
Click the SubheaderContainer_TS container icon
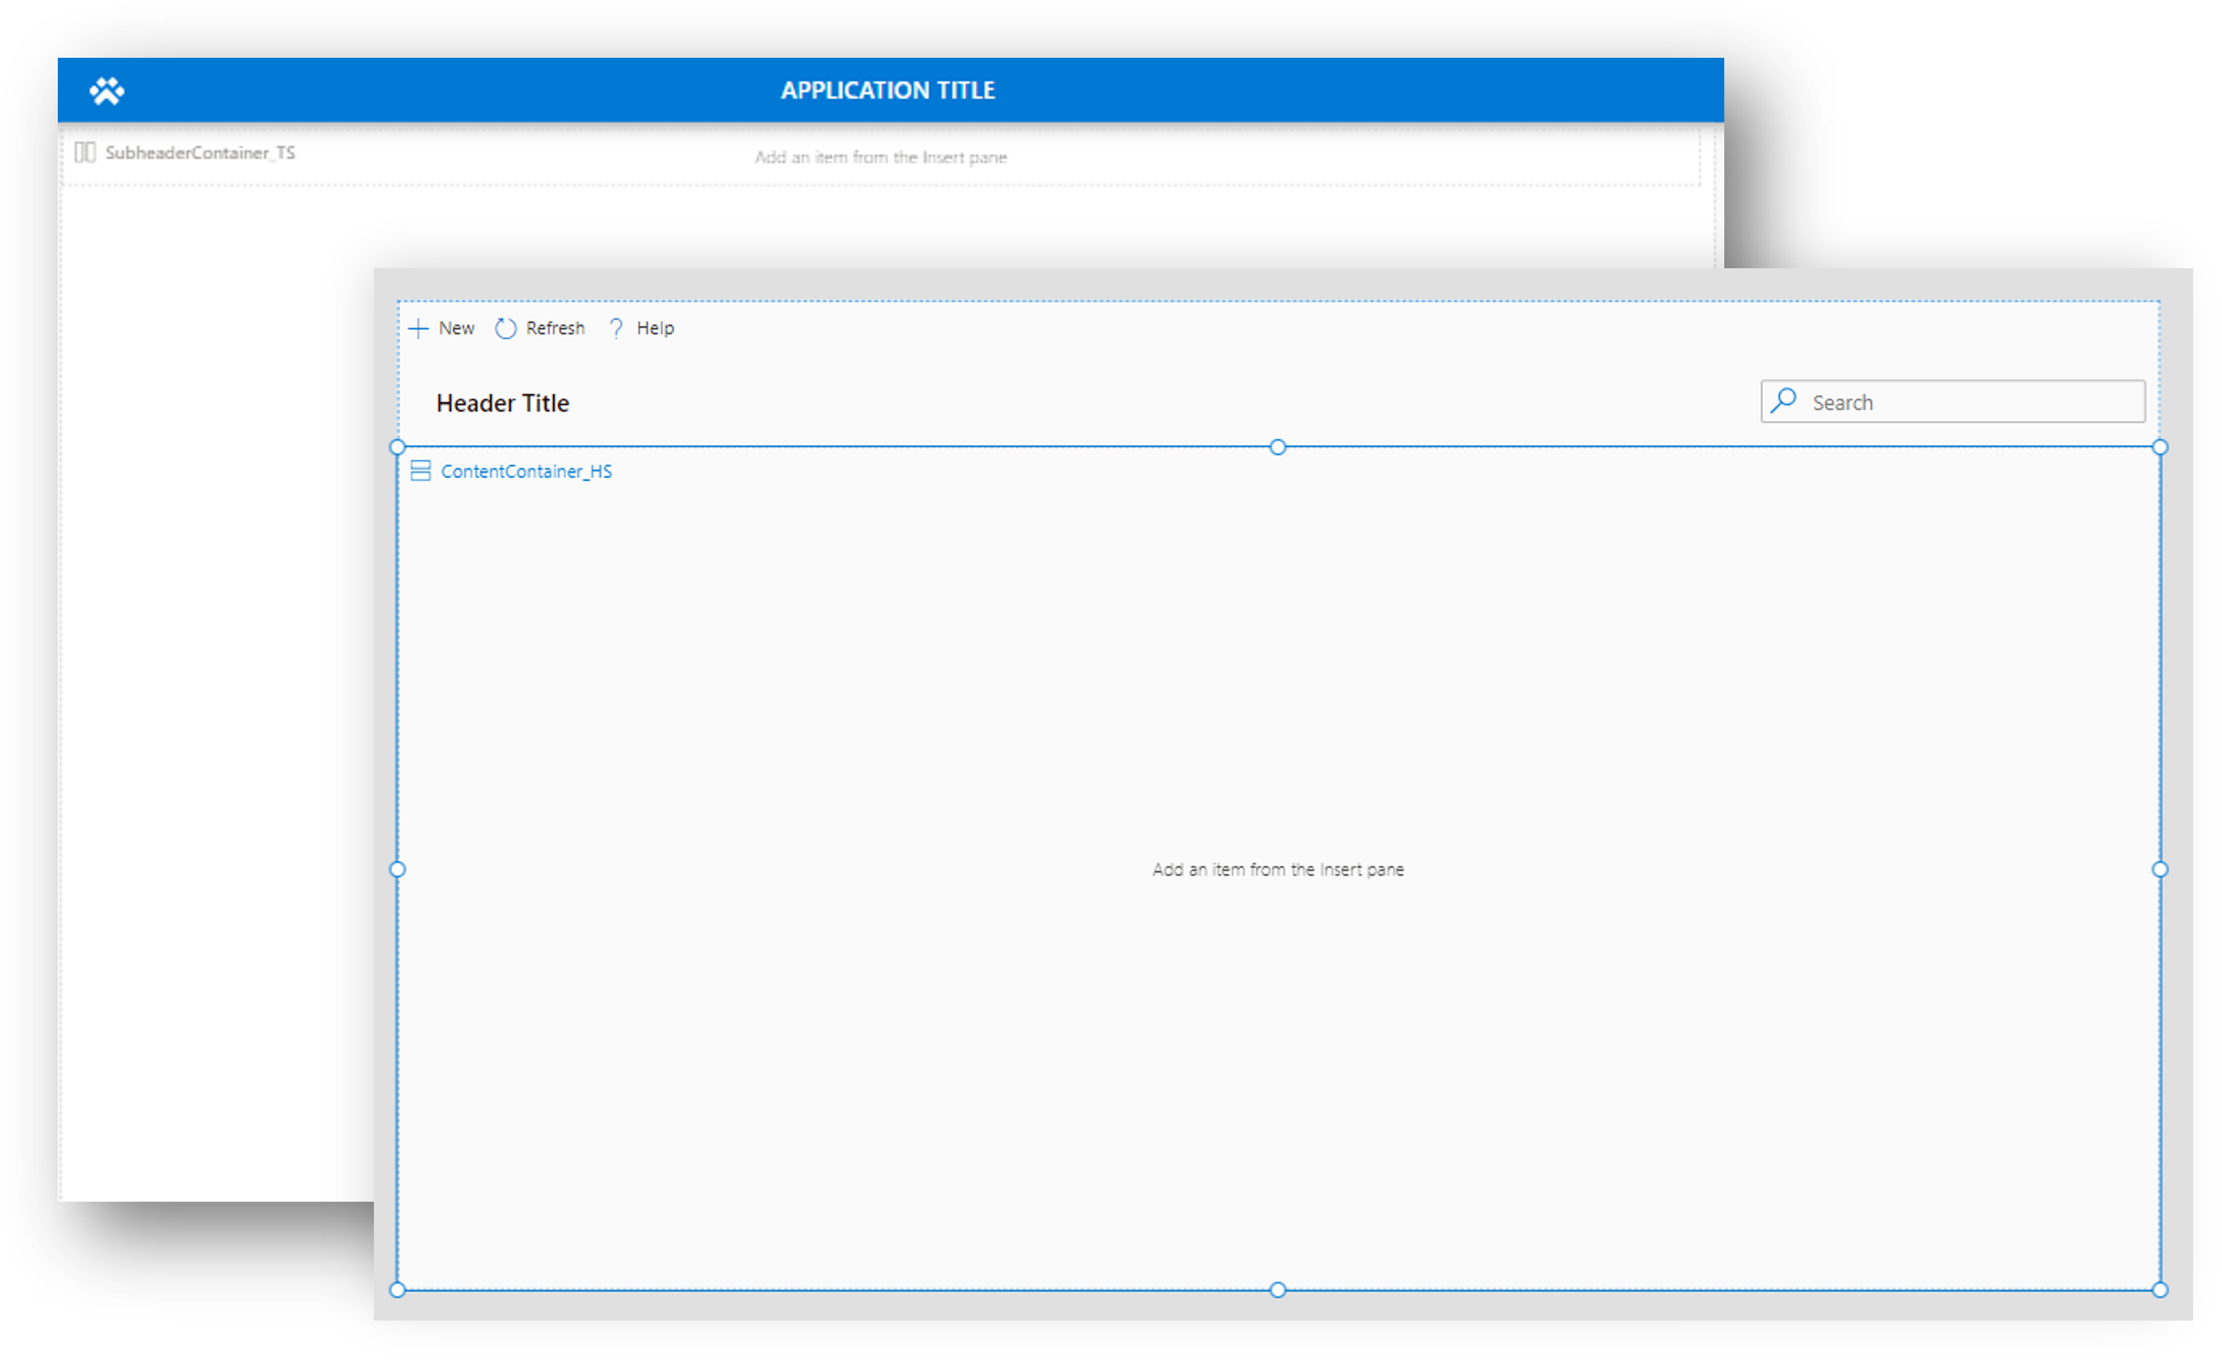click(x=85, y=153)
